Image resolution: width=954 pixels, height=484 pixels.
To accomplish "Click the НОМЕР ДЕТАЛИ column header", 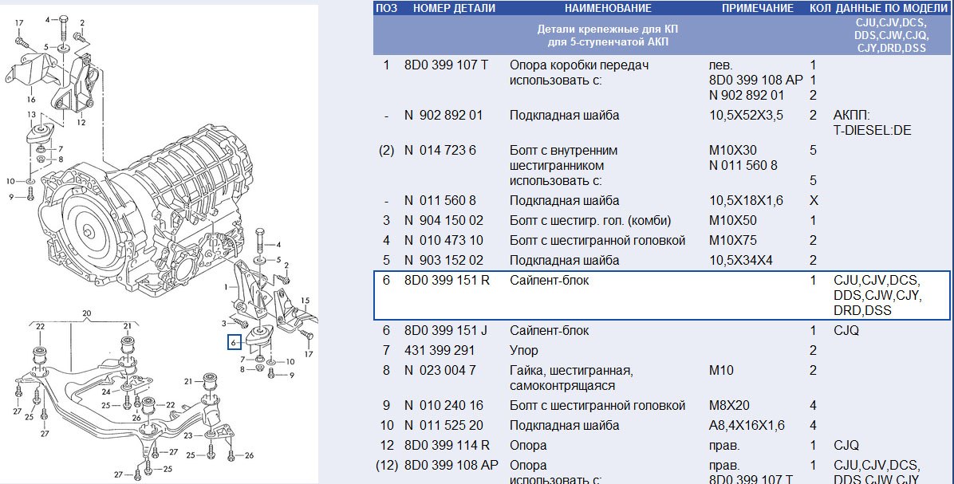I will (x=454, y=8).
